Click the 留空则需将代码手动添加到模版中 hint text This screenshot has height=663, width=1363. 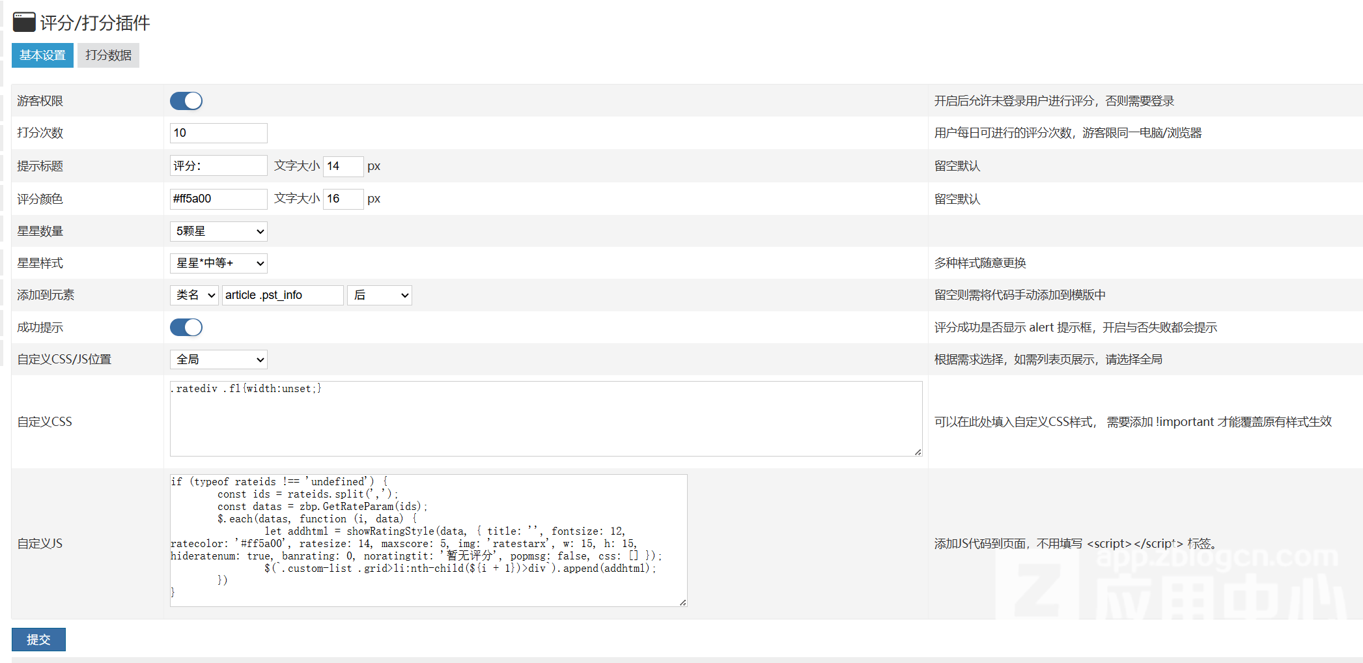[1020, 295]
